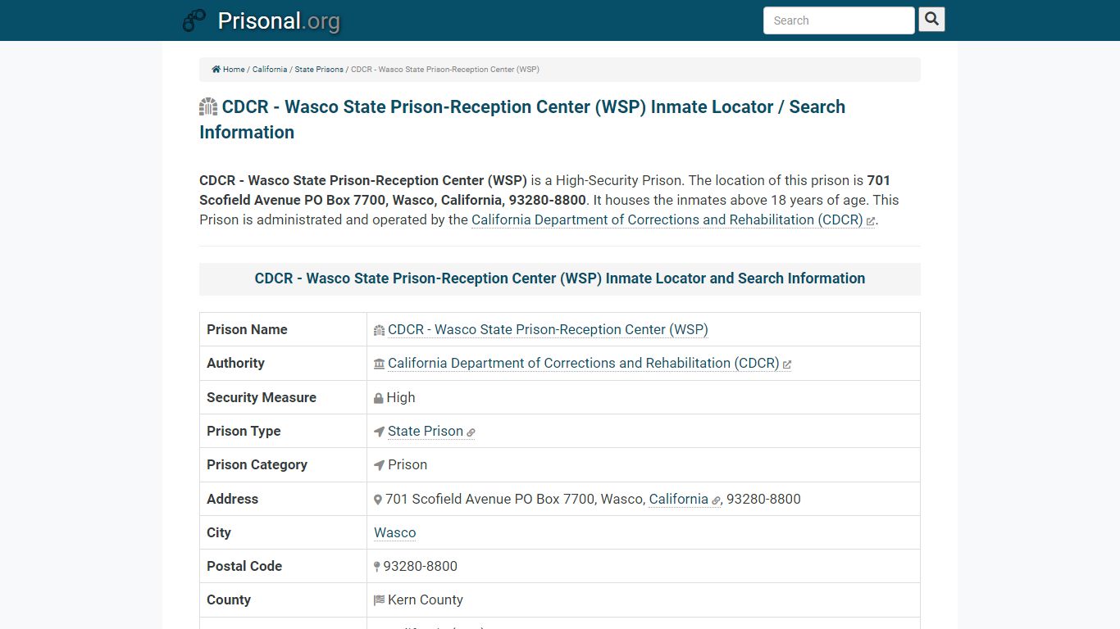Open the Wasco city link
This screenshot has width=1120, height=629.
(395, 532)
